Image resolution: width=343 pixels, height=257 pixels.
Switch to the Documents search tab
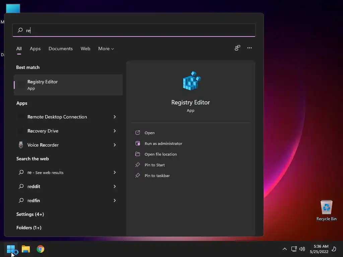point(61,49)
